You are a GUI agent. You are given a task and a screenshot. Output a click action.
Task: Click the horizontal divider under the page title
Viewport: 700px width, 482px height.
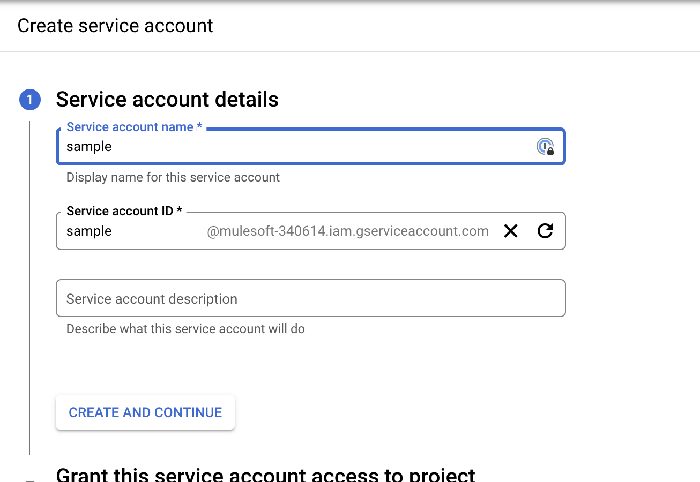pos(350,52)
